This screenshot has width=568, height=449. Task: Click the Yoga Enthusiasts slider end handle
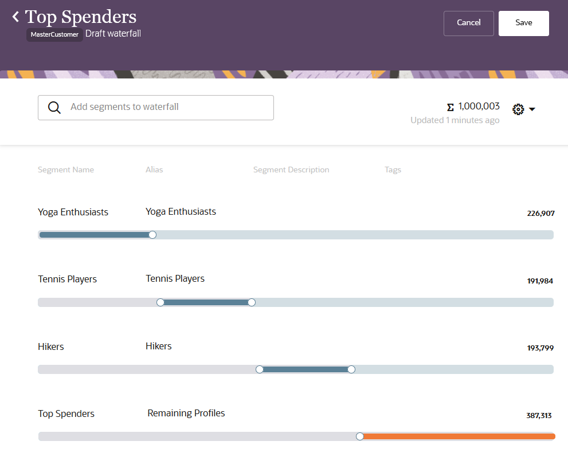[x=152, y=235]
